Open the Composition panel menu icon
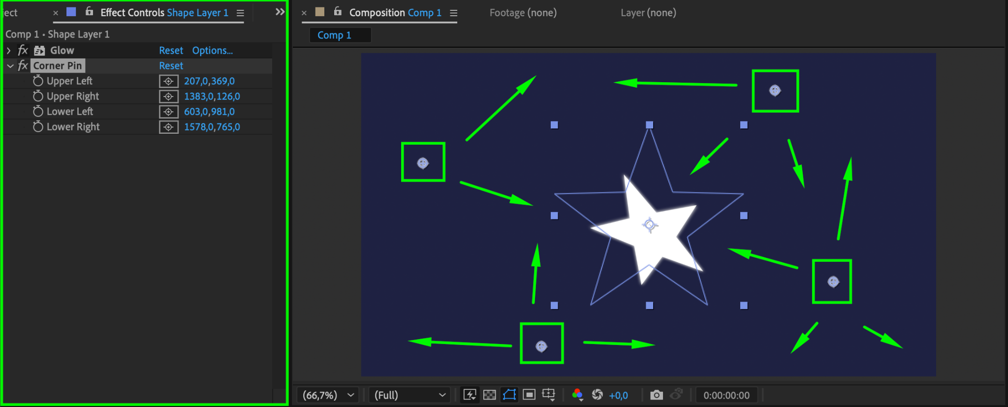The image size is (1008, 407). pos(454,13)
